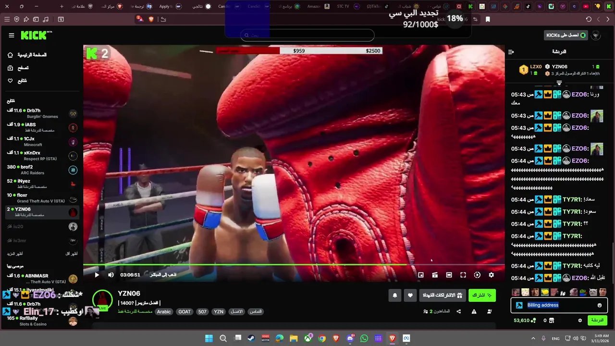Open the Browse sidebar section
The image size is (615, 346).
click(18, 68)
